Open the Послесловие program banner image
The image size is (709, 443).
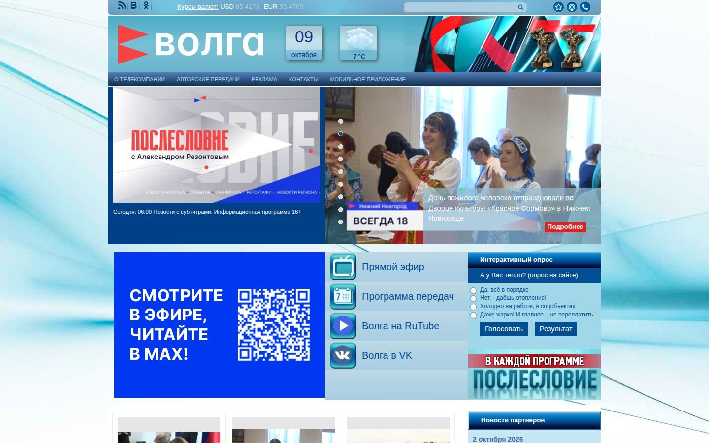click(x=217, y=145)
